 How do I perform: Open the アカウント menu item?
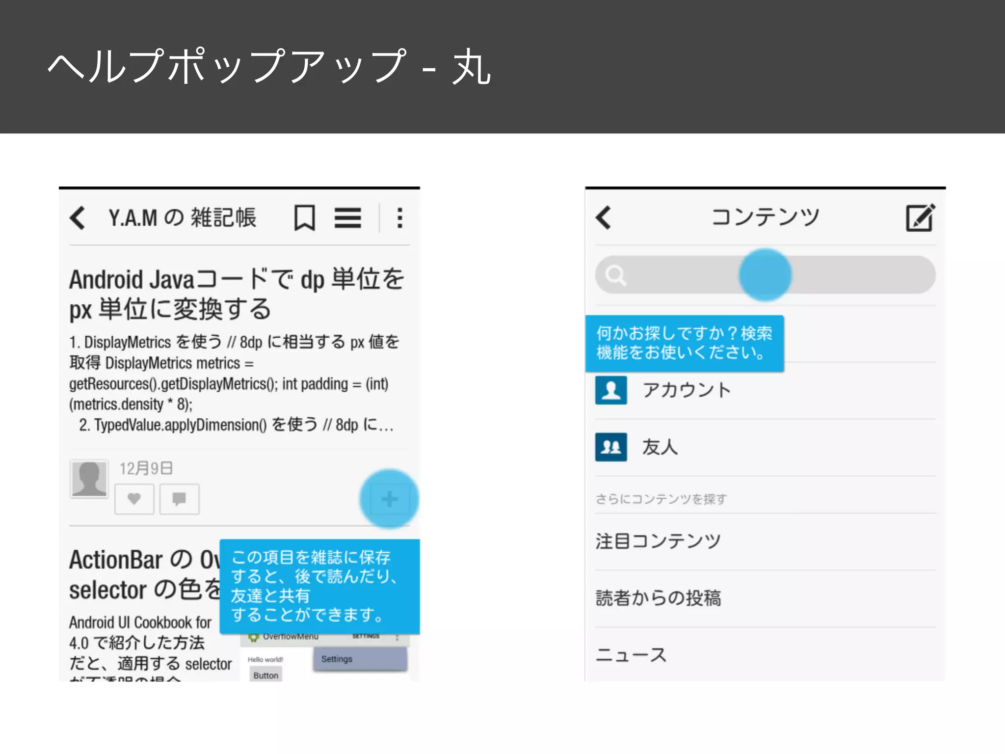point(687,390)
